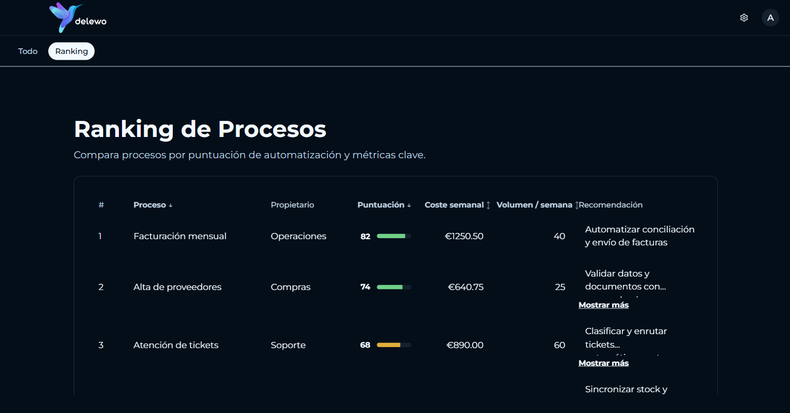Open the Alta de proveedores process row
This screenshot has width=790, height=413.
click(178, 286)
